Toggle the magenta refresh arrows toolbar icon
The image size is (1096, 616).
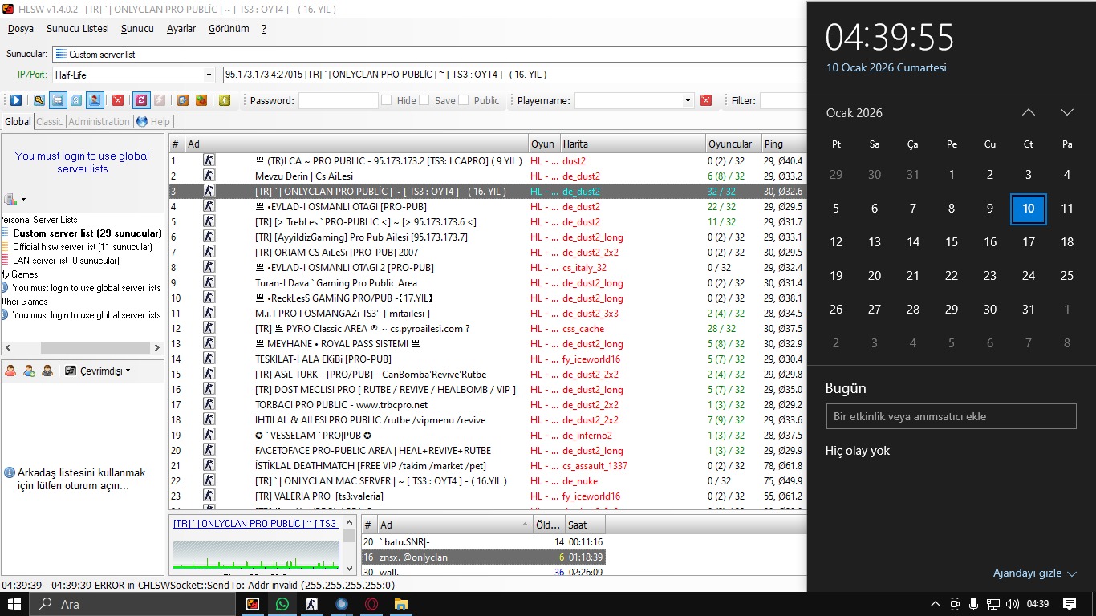click(x=140, y=100)
